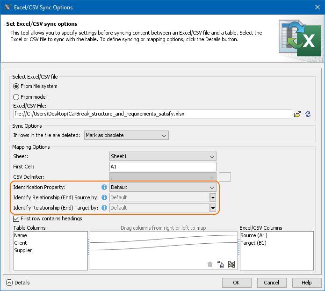Click info icon for Relationship Source
The width and height of the screenshot is (325, 291).
tap(104, 197)
